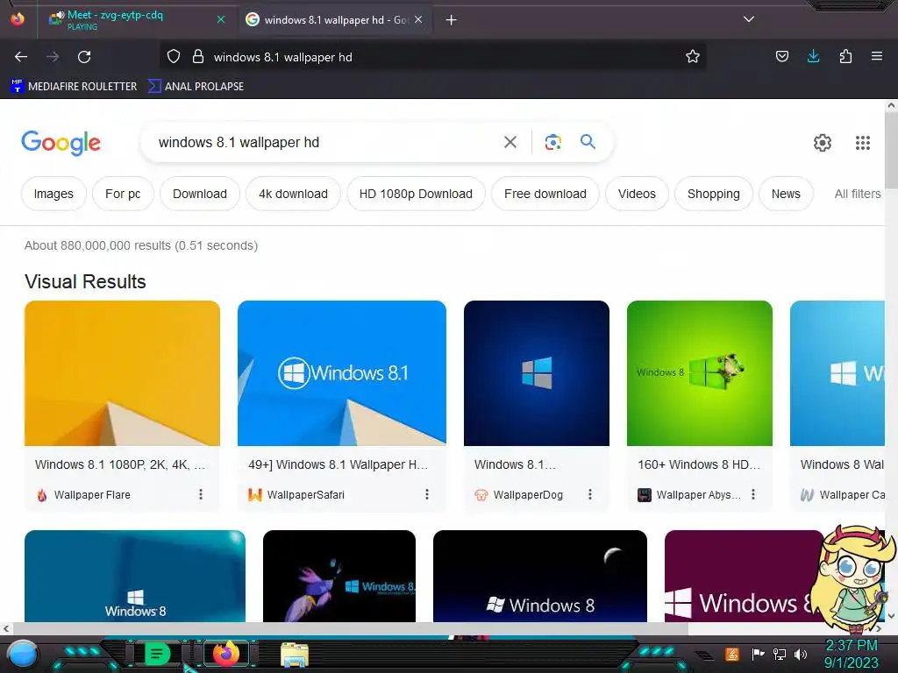Click the horizontal page scrollbar

(349, 629)
